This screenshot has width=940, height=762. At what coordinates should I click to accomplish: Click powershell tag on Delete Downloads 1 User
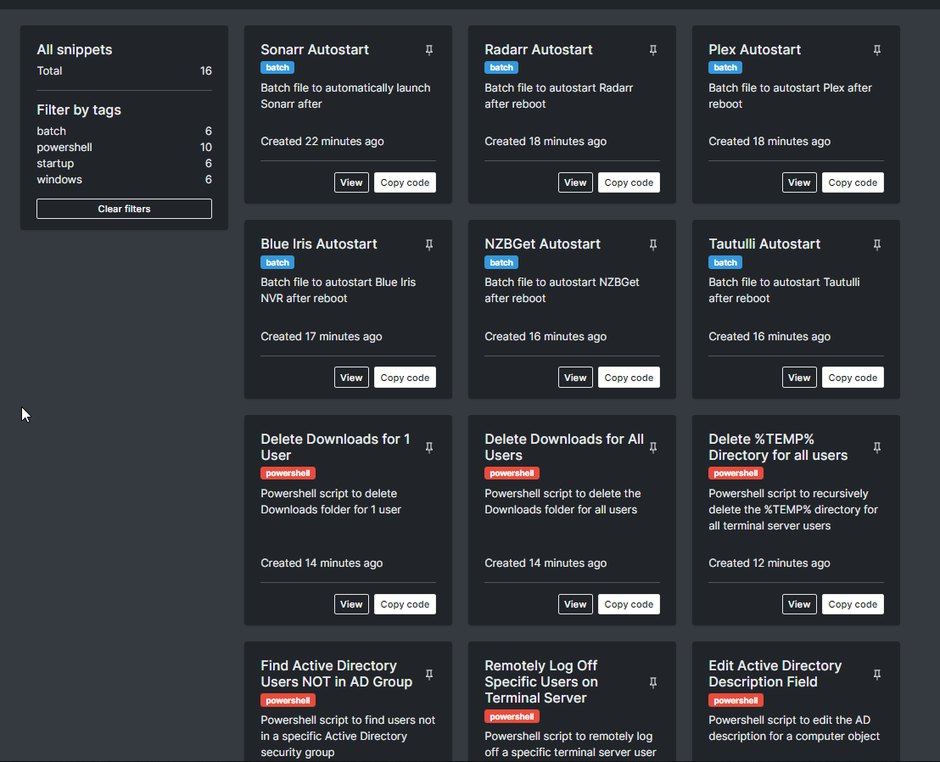coord(288,473)
